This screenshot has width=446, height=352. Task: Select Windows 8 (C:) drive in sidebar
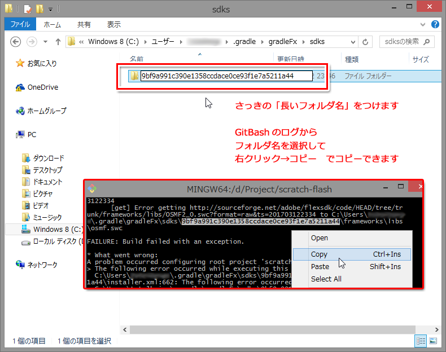click(x=58, y=229)
